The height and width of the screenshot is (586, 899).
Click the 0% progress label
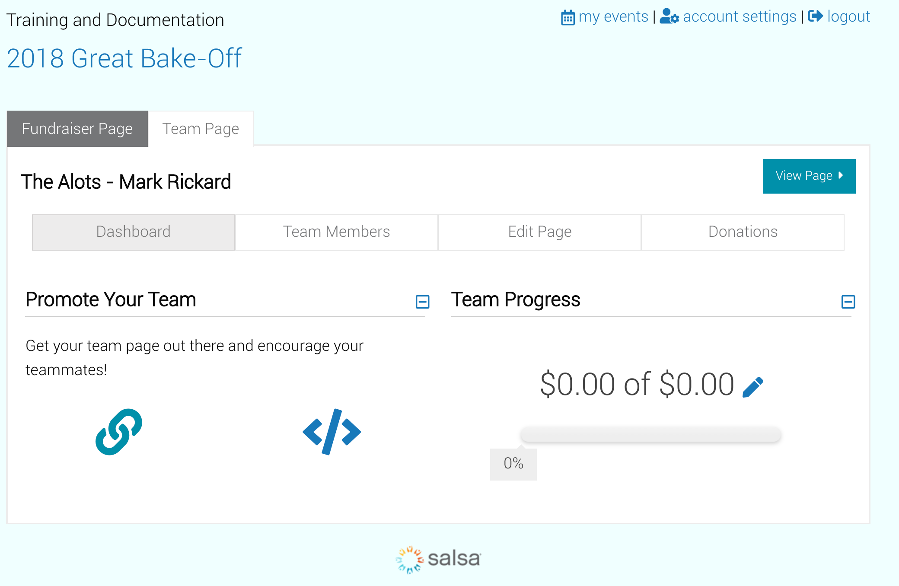point(513,464)
